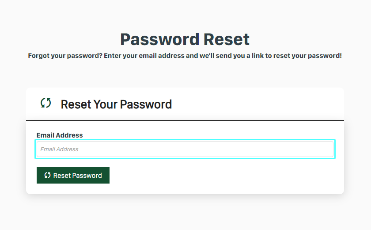Click the refresh icon inside the green button
The width and height of the screenshot is (371, 230).
(48, 175)
